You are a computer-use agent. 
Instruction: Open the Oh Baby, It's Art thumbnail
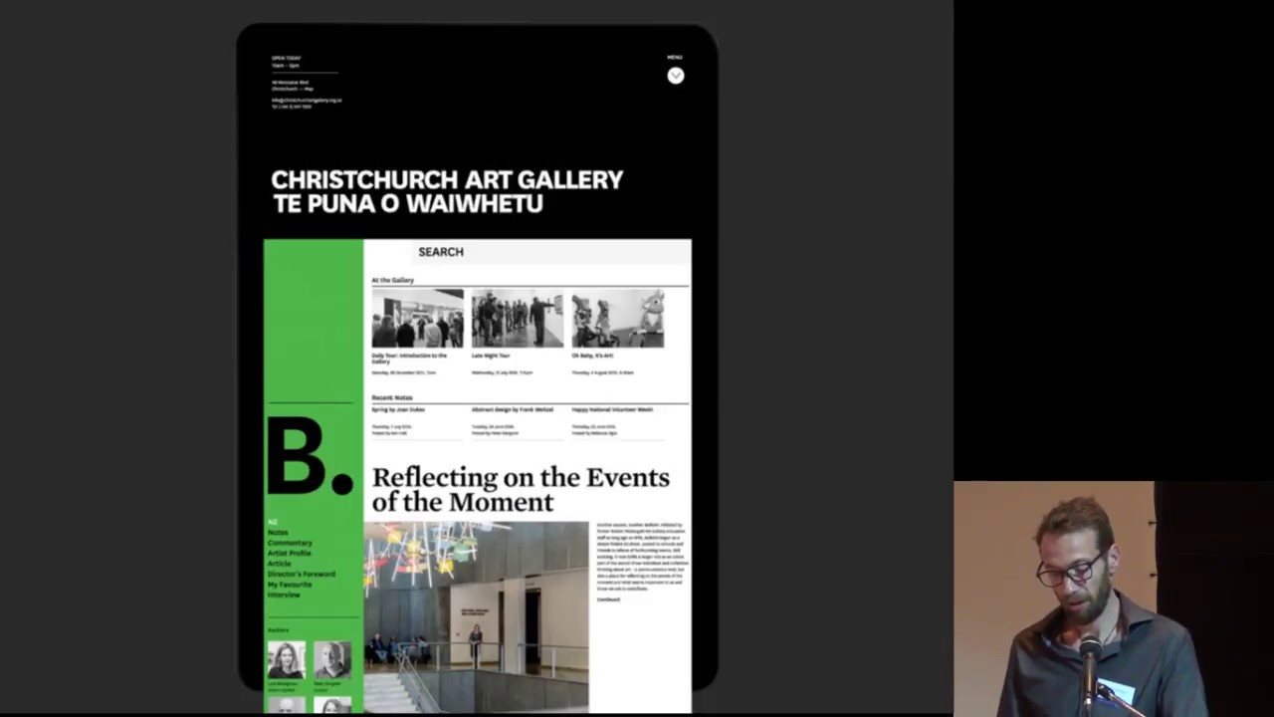coord(617,319)
